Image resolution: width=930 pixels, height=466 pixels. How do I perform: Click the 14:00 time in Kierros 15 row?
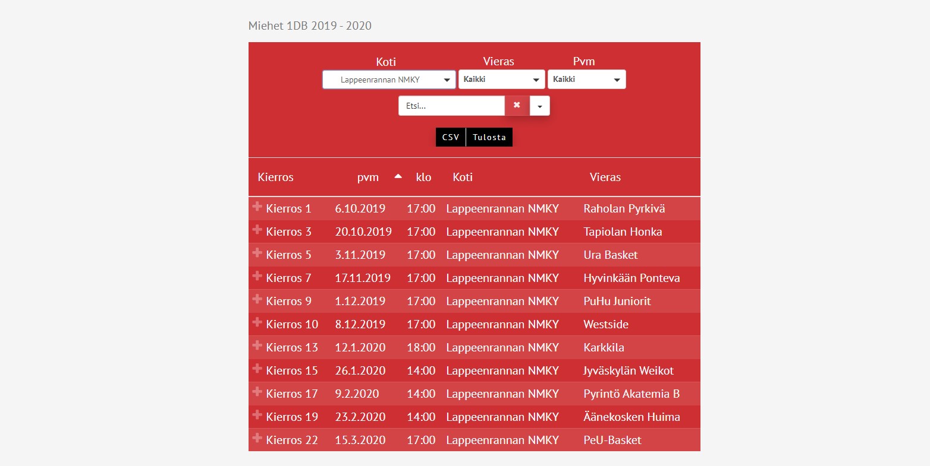coord(421,371)
